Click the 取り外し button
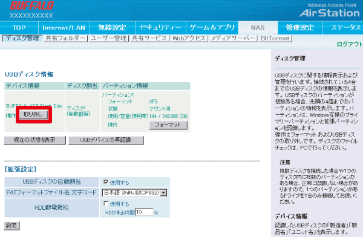 33,114
